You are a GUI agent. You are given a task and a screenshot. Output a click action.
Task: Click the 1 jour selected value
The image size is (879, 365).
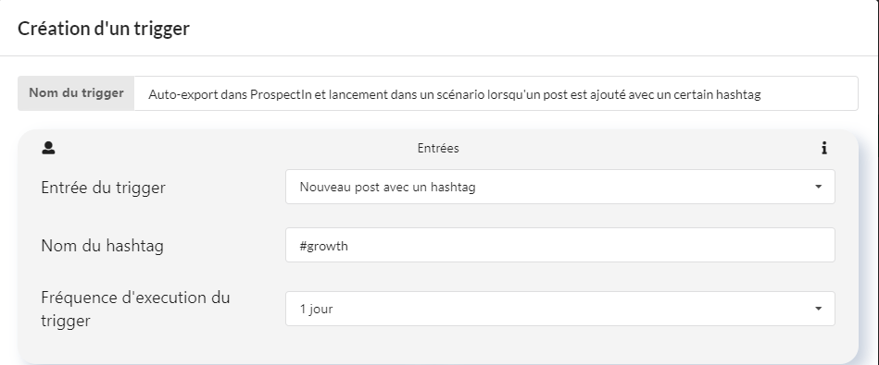(x=316, y=310)
